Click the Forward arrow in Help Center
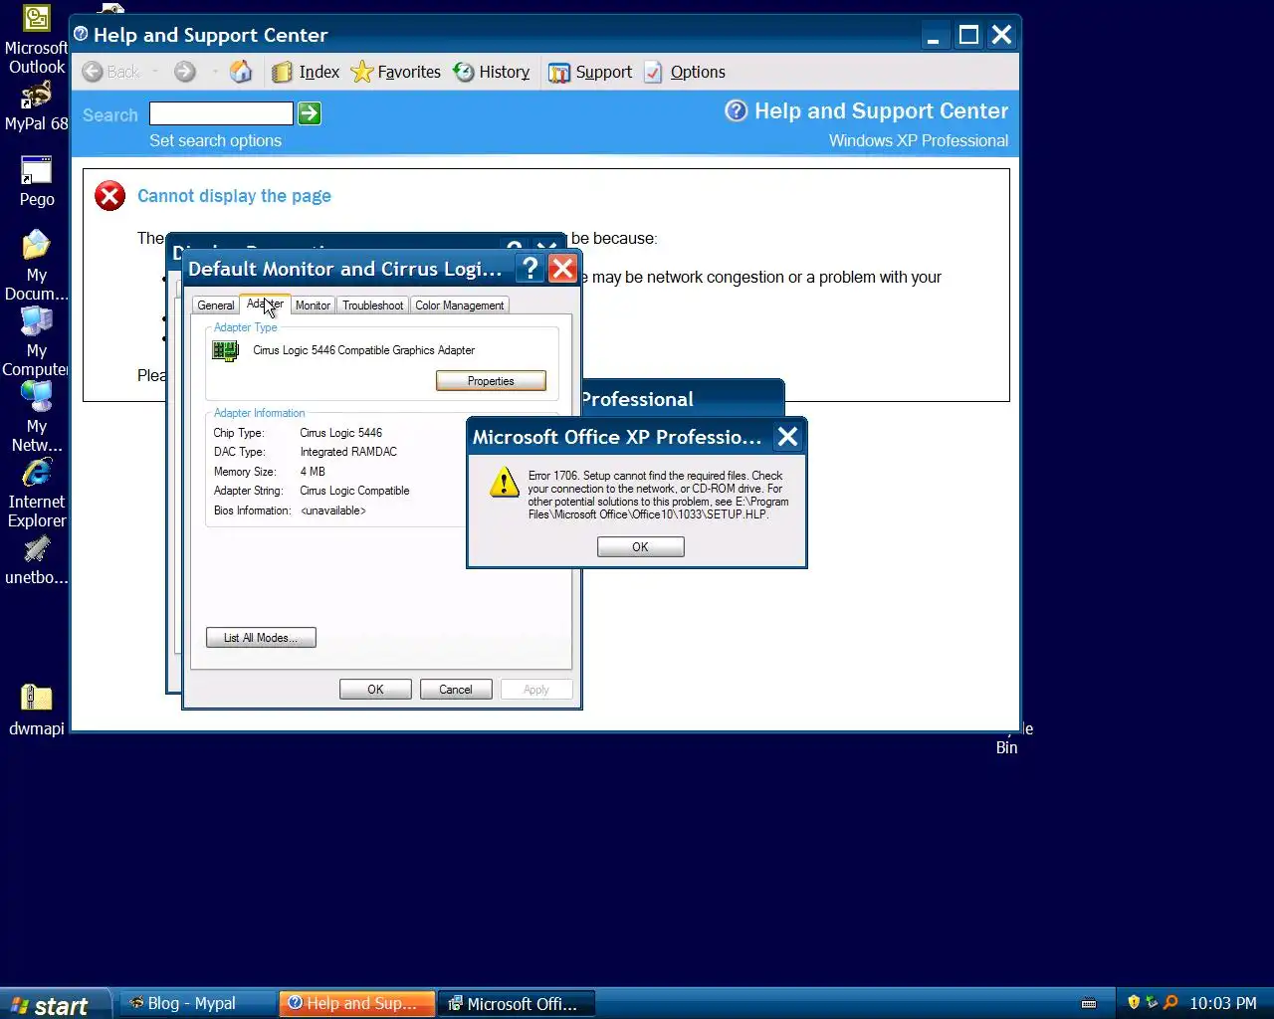The width and height of the screenshot is (1274, 1019). coord(185,72)
